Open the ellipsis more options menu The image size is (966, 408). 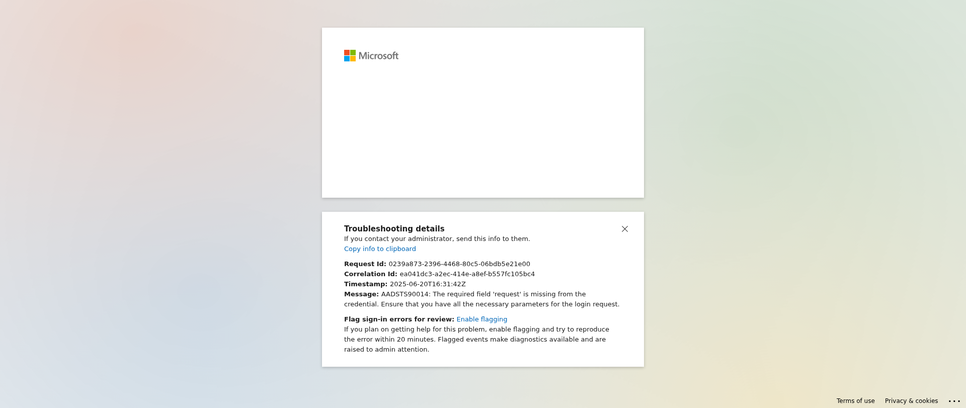[954, 401]
